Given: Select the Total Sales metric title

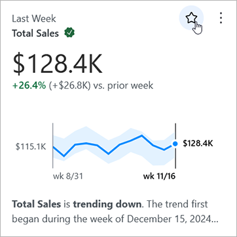Looking at the screenshot, I should pos(35,33).
